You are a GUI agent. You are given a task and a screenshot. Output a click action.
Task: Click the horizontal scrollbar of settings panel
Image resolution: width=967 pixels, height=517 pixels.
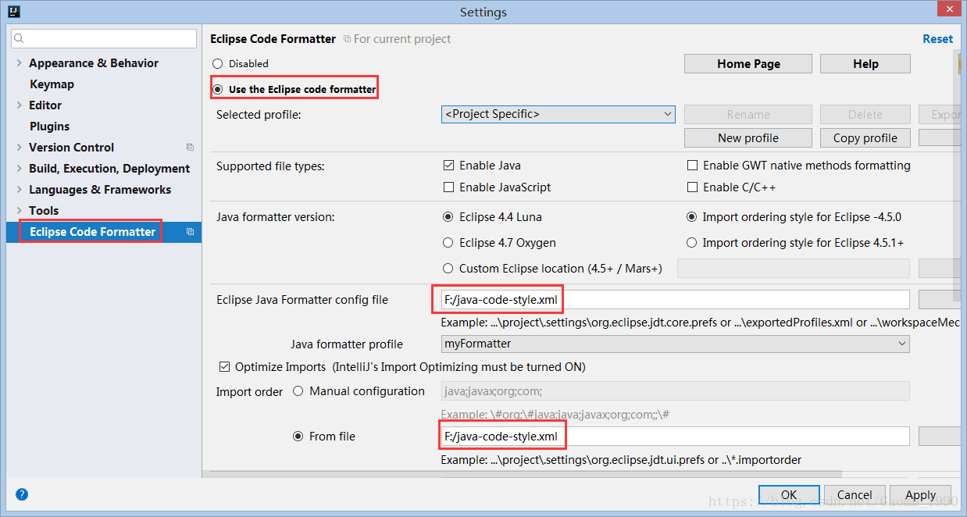click(x=522, y=475)
